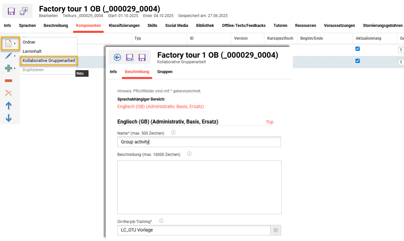Open the pencil edit dropdown

[10, 56]
